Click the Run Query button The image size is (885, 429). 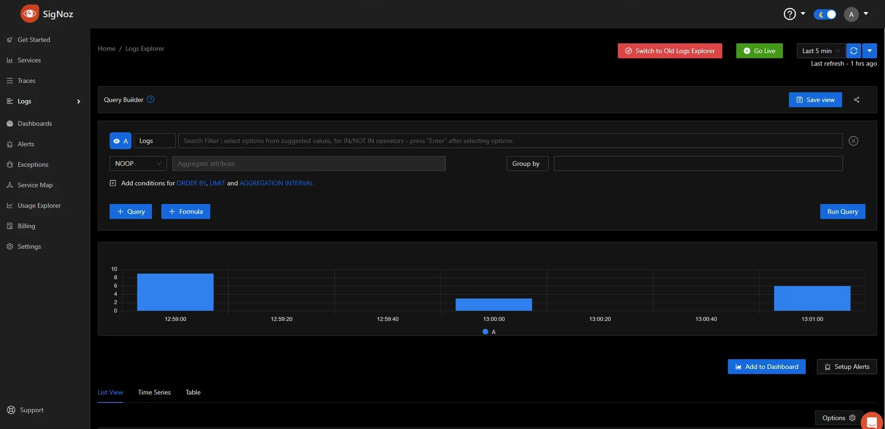tap(843, 211)
